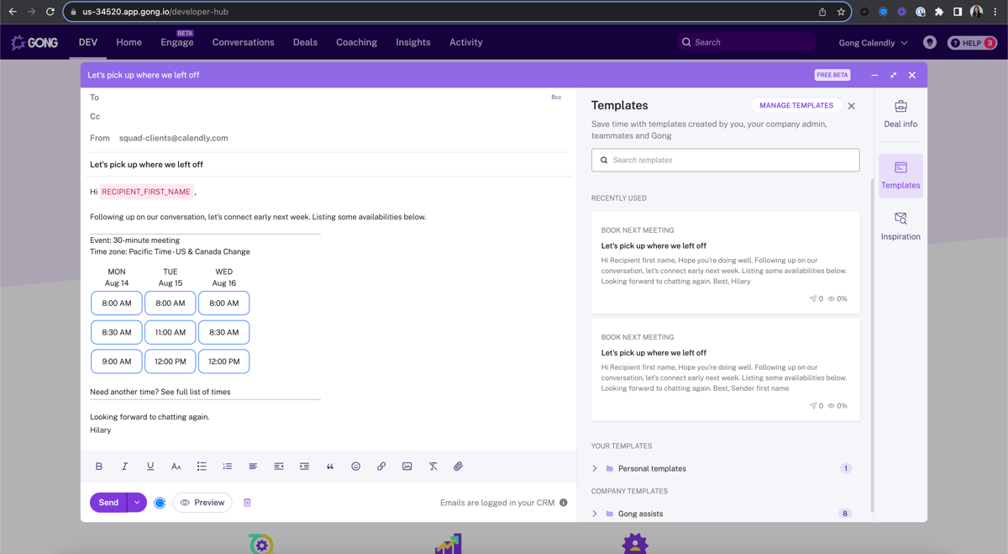This screenshot has width=1008, height=554.
Task: Open Send options dropdown arrow
Action: [137, 503]
